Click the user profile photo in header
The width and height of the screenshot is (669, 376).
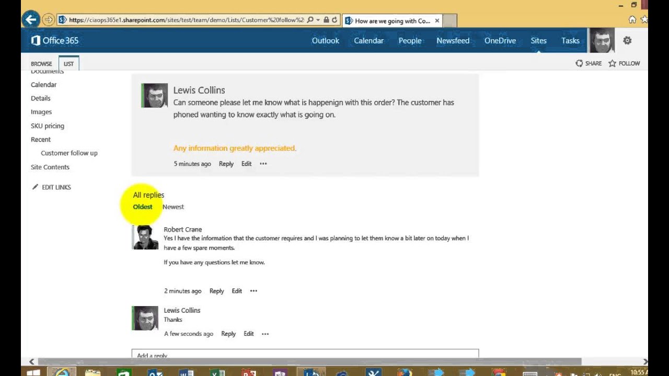tap(602, 41)
